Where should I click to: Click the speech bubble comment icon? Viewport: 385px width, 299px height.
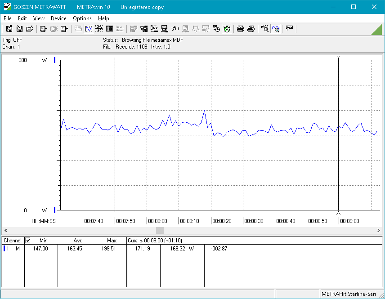coord(289,29)
